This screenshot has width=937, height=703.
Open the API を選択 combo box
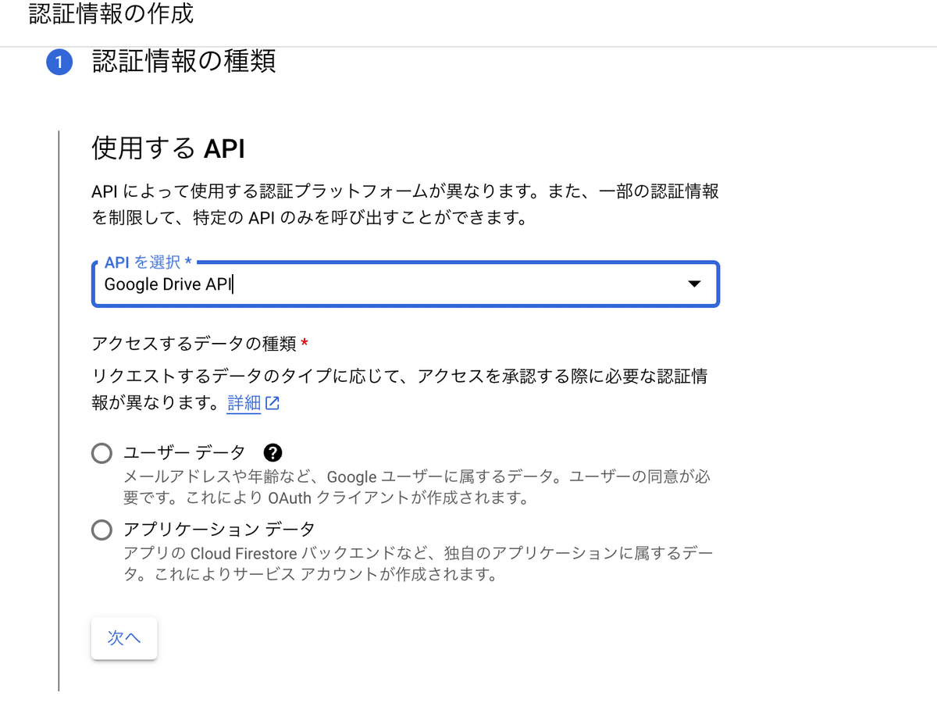point(406,284)
